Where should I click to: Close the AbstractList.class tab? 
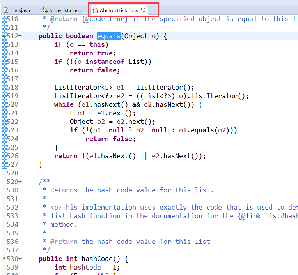click(x=143, y=10)
